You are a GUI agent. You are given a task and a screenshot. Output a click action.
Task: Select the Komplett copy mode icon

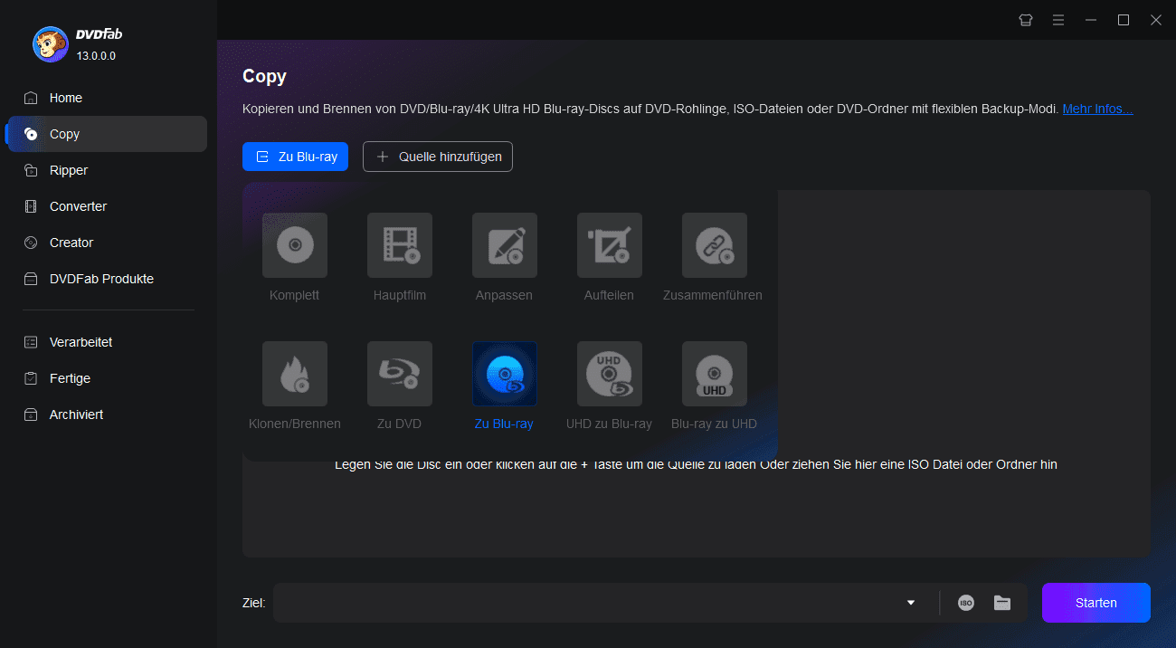click(x=294, y=245)
